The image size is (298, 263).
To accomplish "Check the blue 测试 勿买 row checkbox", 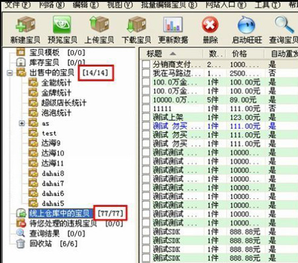I will point(146,126).
